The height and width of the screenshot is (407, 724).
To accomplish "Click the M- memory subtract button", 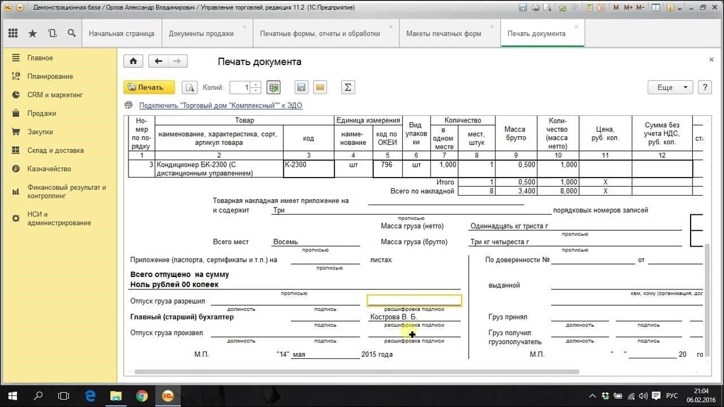I will [641, 8].
